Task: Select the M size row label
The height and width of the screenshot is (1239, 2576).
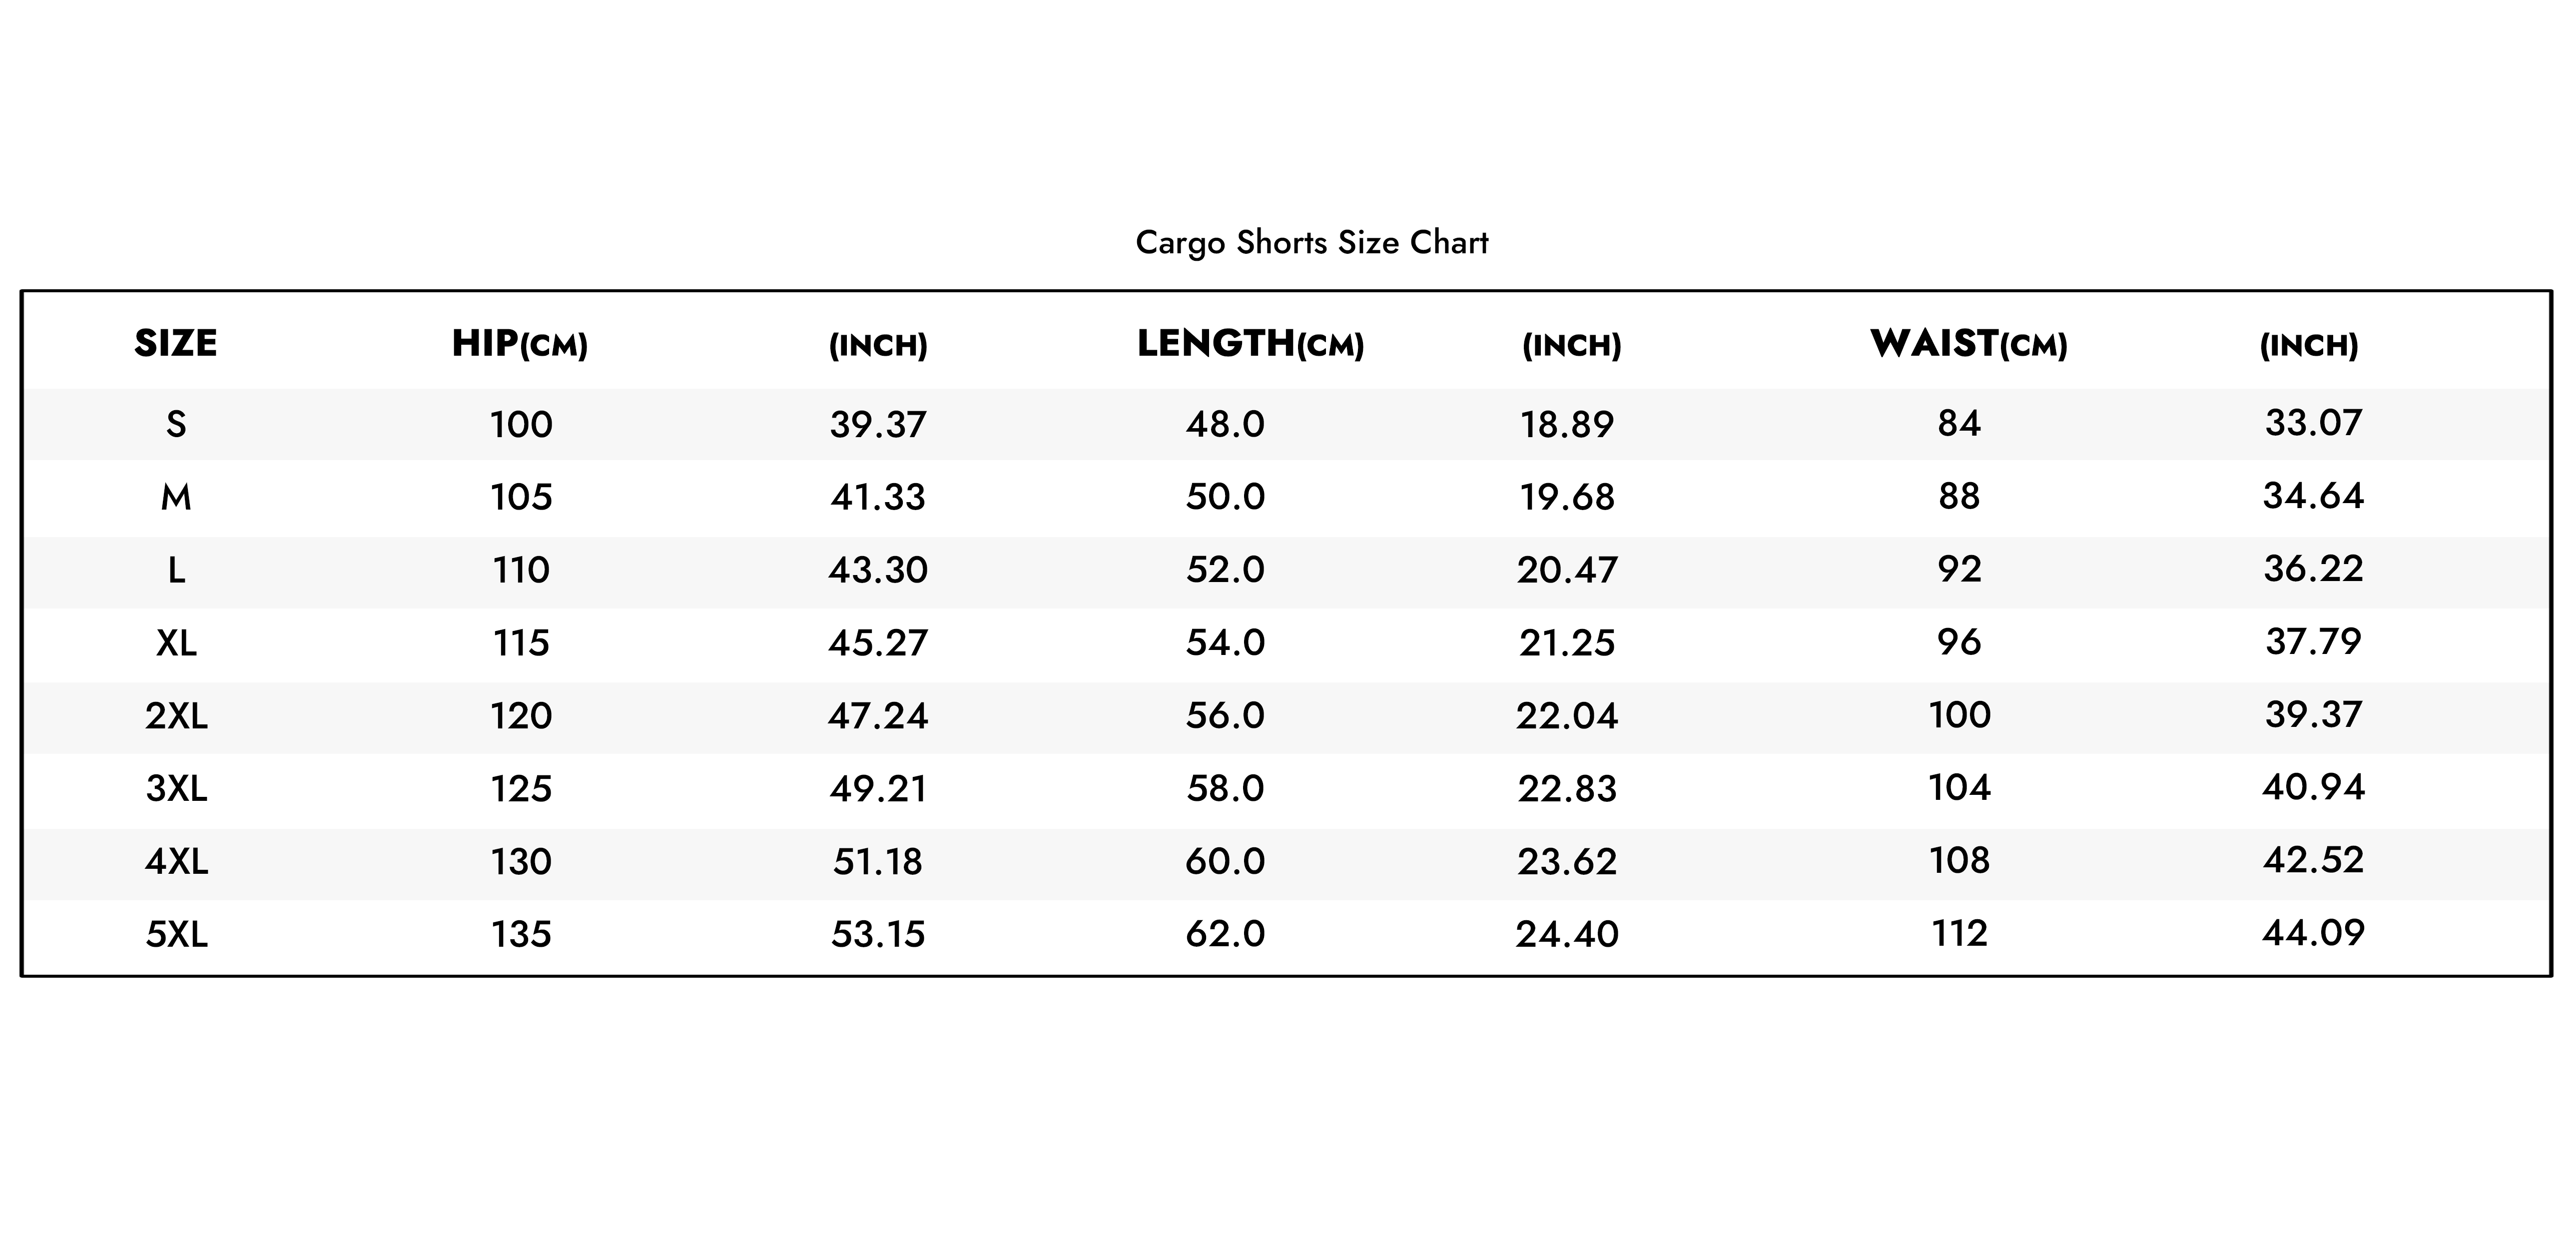Action: coord(176,497)
